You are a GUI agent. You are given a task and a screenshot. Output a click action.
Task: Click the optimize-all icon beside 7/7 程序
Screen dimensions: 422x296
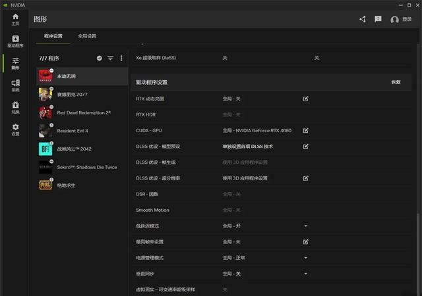100,58
